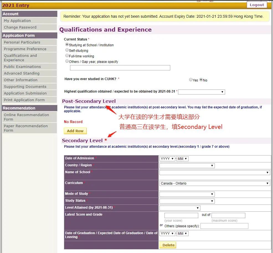Select Studying at School / Institution radio

pyautogui.click(x=67, y=45)
